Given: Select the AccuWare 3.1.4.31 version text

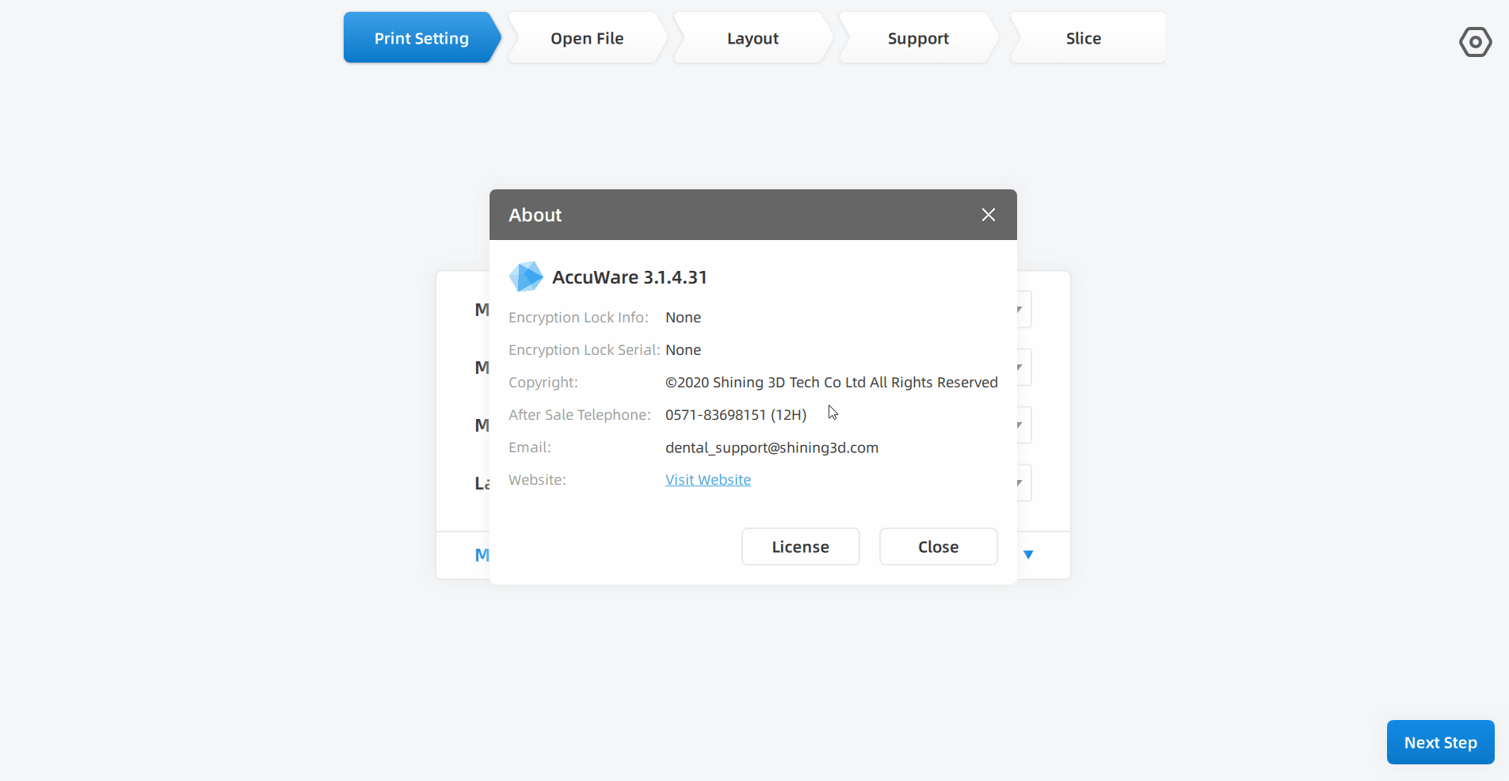Looking at the screenshot, I should 630,277.
